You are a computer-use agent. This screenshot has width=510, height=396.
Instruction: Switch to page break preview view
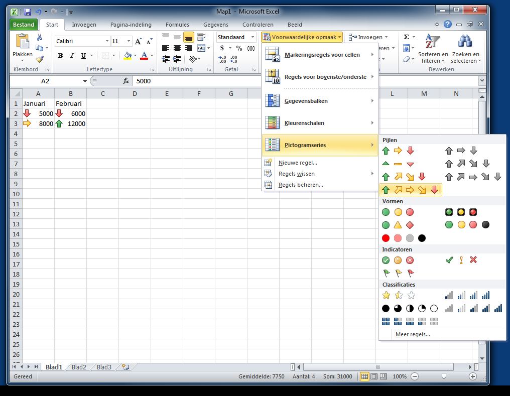[x=384, y=376]
